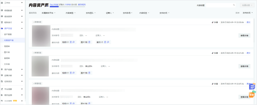Image resolution: width=257 pixels, height=105 pixels.
Task: Open the thumbnail in the 22:55:06 card
Action: point(41,36)
